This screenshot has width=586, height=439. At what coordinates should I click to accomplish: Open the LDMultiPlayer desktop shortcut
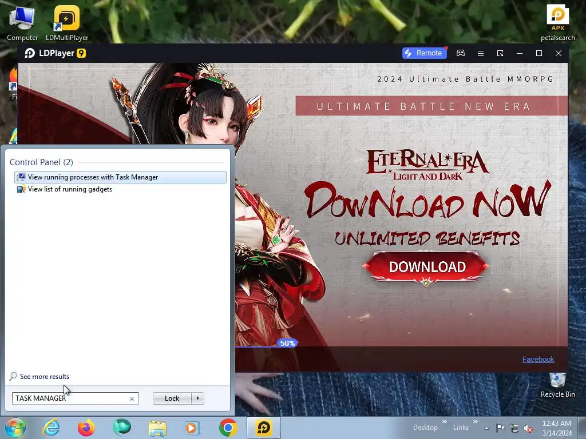pos(66,23)
